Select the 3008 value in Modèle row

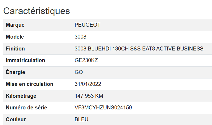point(80,37)
